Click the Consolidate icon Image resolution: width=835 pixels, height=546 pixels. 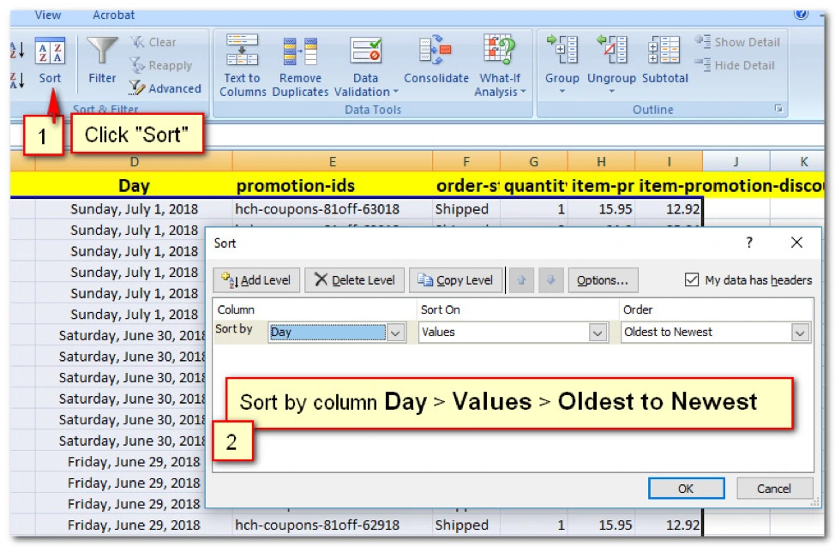point(436,53)
